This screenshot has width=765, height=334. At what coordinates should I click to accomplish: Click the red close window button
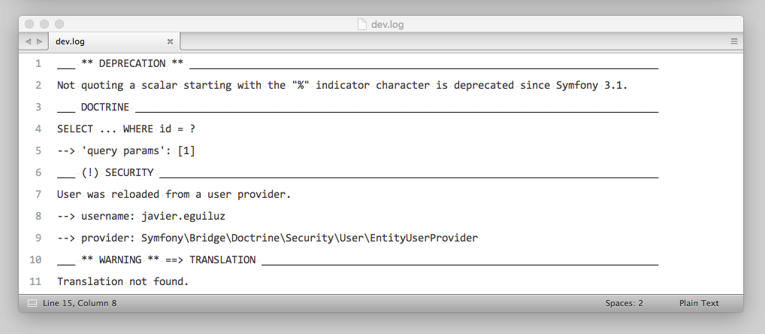(29, 24)
